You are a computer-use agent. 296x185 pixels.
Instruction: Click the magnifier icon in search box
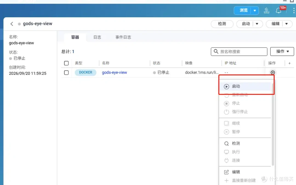pos(216,51)
